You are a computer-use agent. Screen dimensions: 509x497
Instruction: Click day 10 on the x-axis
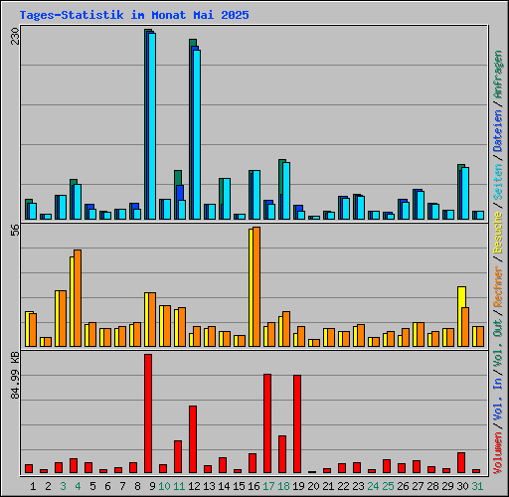click(x=164, y=486)
